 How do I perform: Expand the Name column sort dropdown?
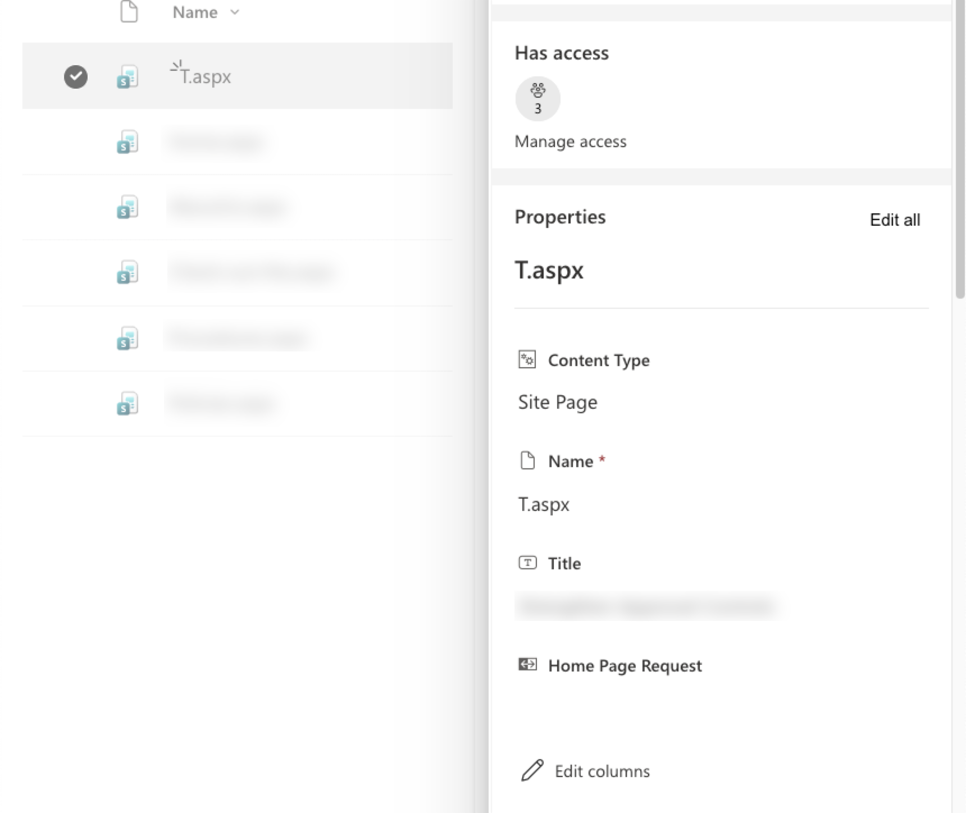pos(235,12)
